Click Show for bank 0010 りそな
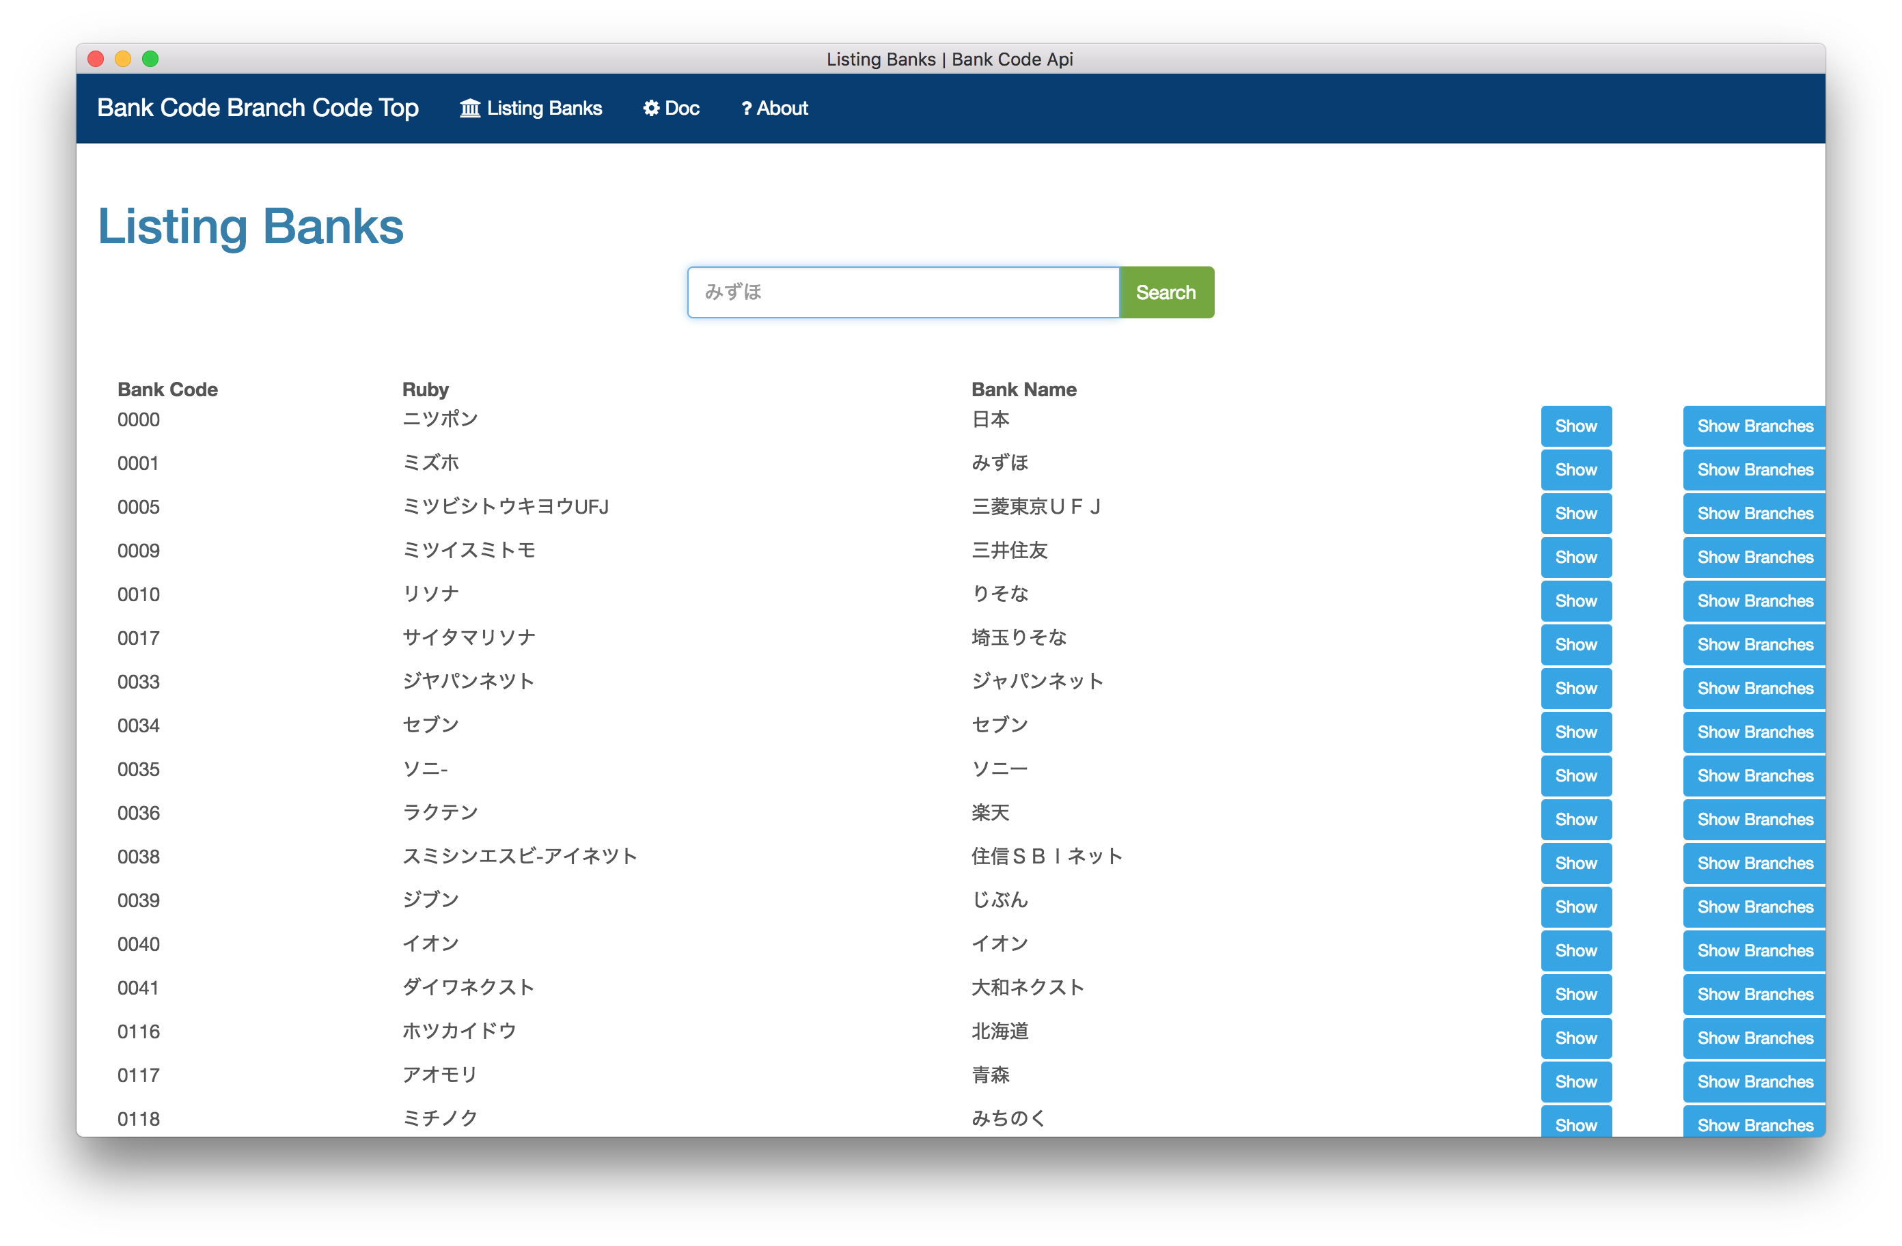Screen dimensions: 1902x1246 tap(1576, 601)
